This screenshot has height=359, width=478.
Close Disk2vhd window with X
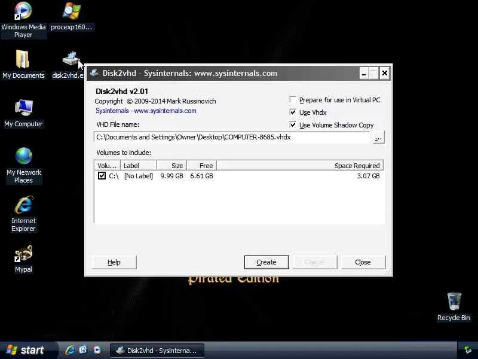385,73
